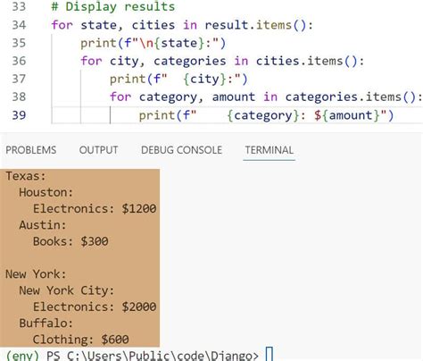Select the TERMINAL tab
This screenshot has height=361, width=423.
coord(270,150)
